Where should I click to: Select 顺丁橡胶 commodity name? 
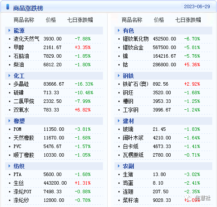tap(24, 155)
